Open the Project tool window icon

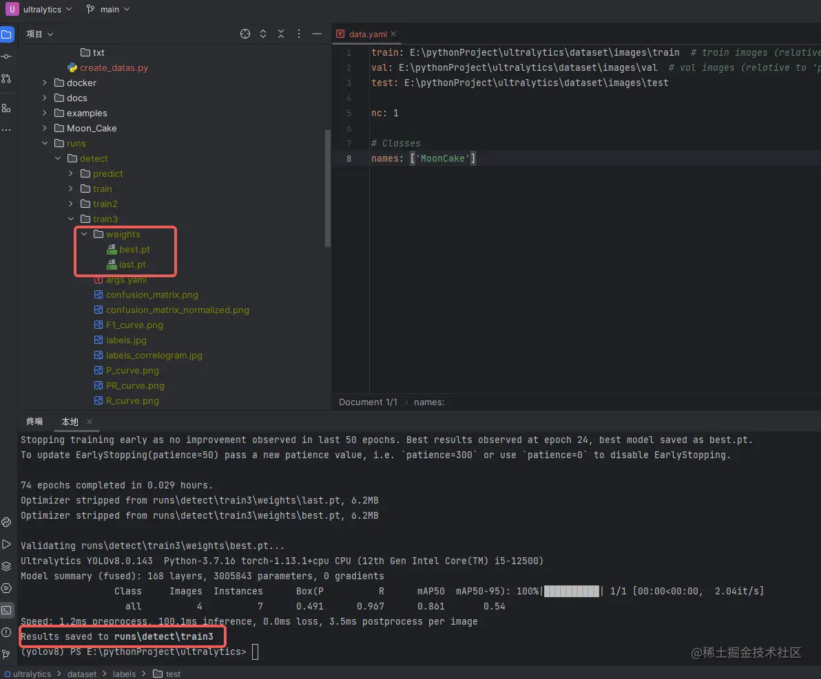pyautogui.click(x=7, y=34)
